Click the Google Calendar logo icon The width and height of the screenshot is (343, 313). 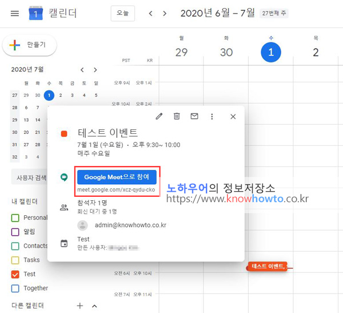tap(35, 13)
